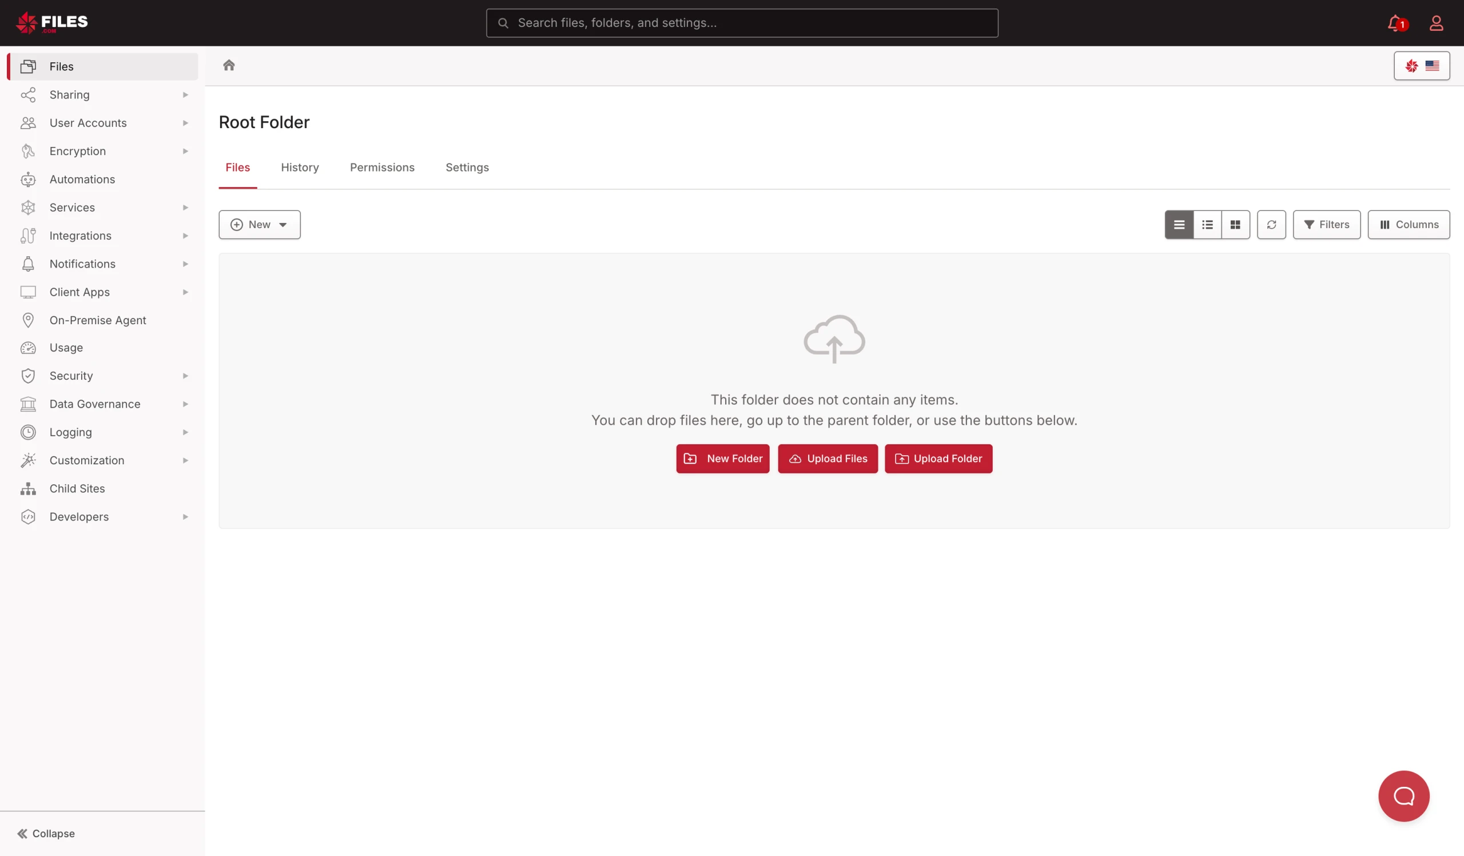Viewport: 1464px width, 856px height.
Task: Open the Columns button
Action: coord(1408,225)
